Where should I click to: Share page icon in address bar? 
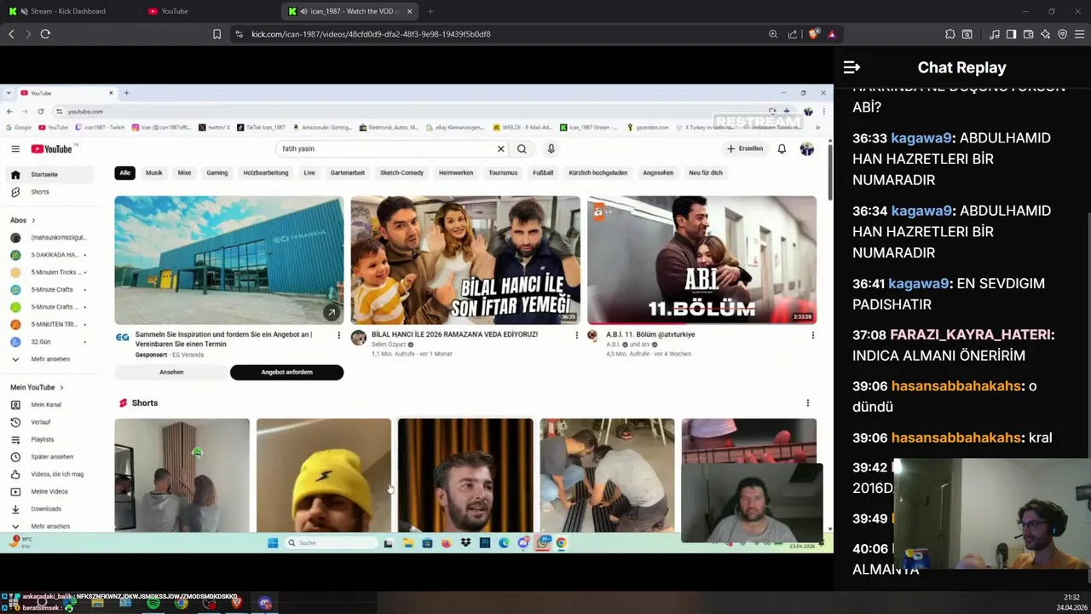coord(793,34)
